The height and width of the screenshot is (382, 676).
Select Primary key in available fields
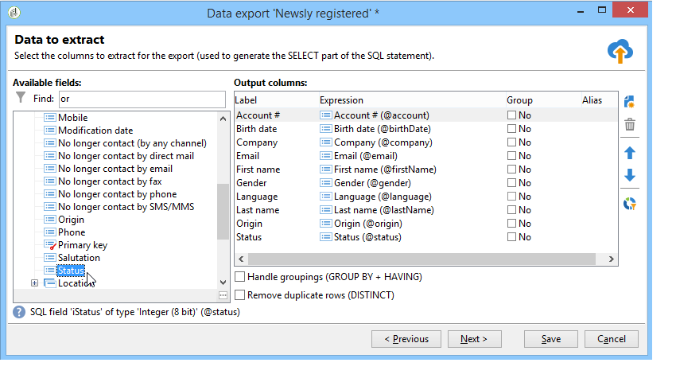[82, 245]
